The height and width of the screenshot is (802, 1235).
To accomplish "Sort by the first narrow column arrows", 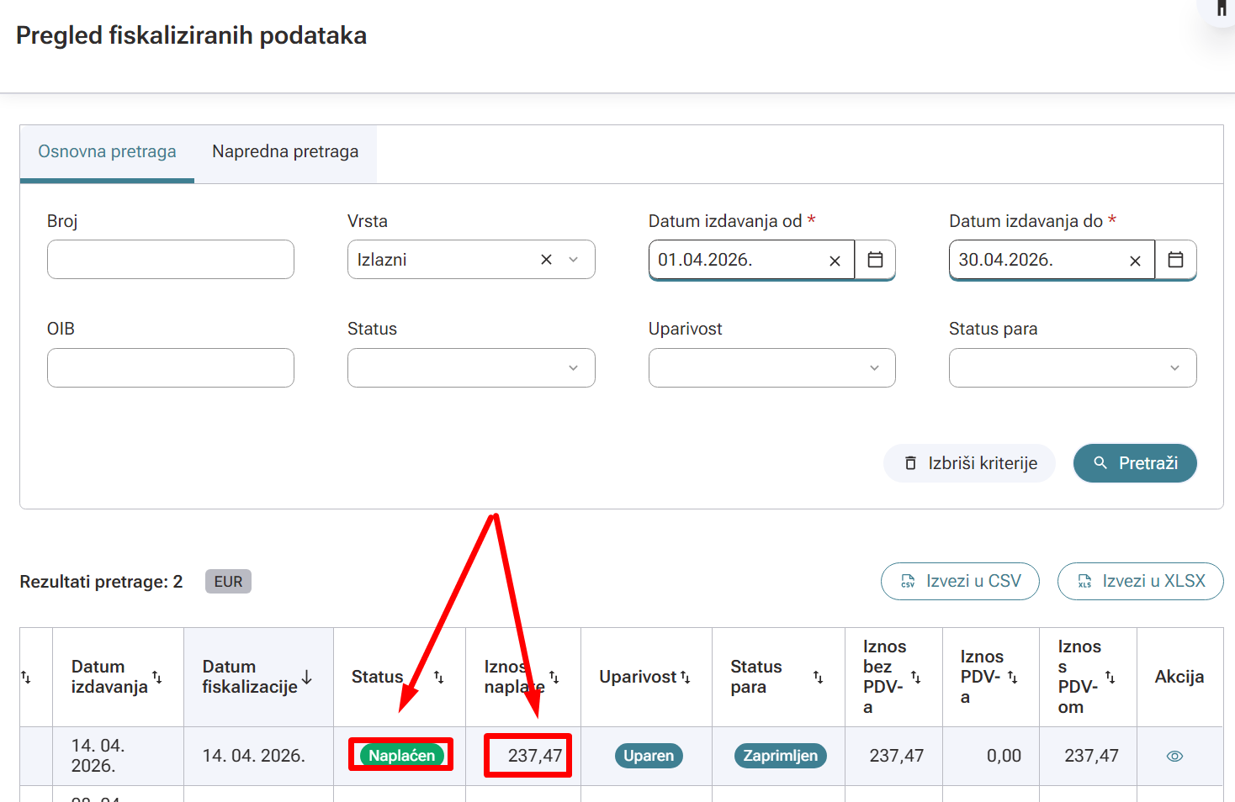I will point(25,677).
